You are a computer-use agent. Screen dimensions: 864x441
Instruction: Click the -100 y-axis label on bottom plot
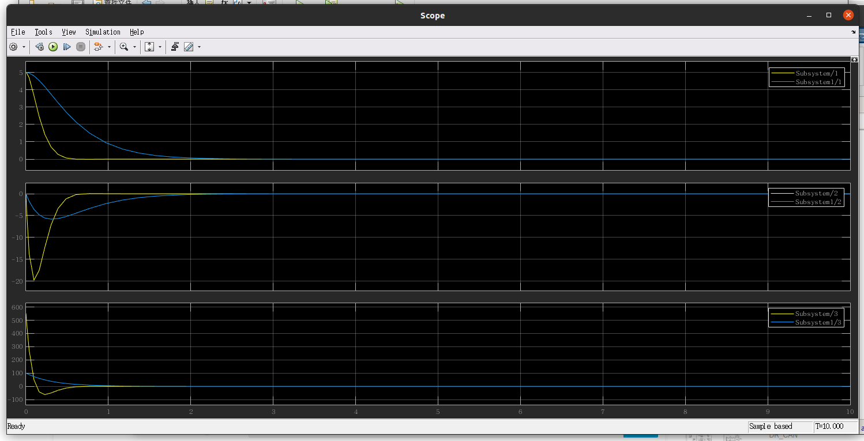click(x=15, y=400)
